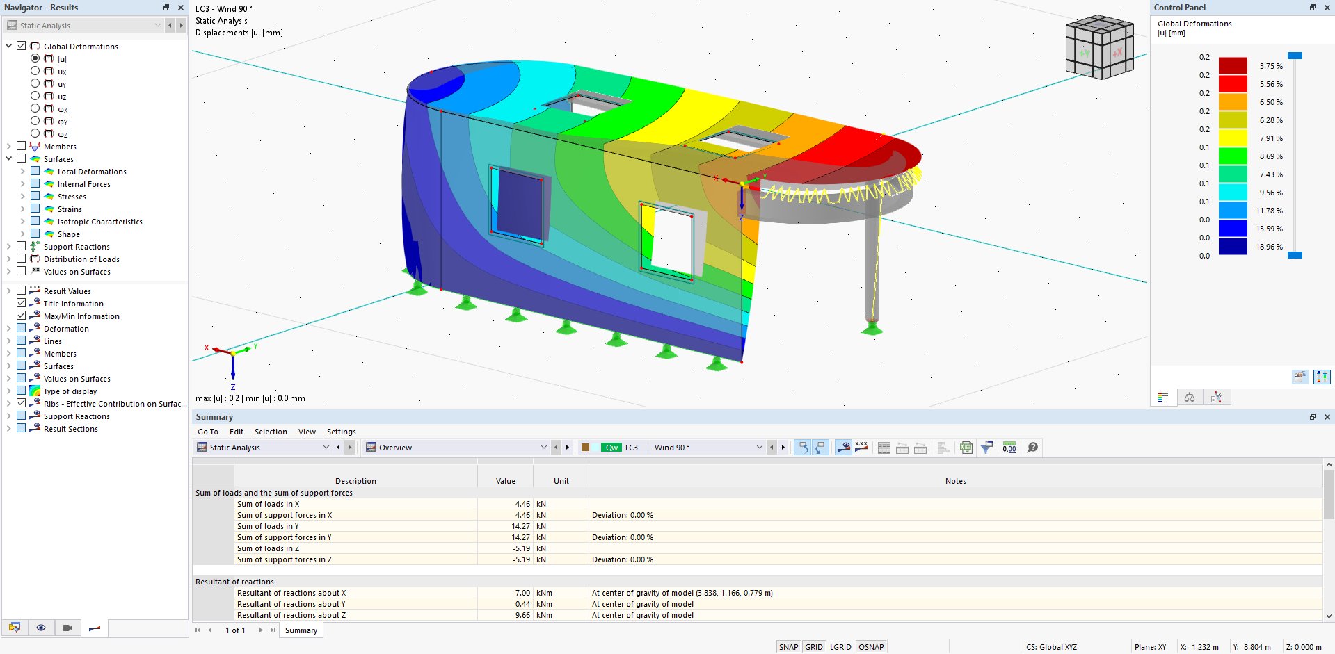Screen dimensions: 1335x654
Task: Click the blue color scale settings icon
Action: (1322, 377)
